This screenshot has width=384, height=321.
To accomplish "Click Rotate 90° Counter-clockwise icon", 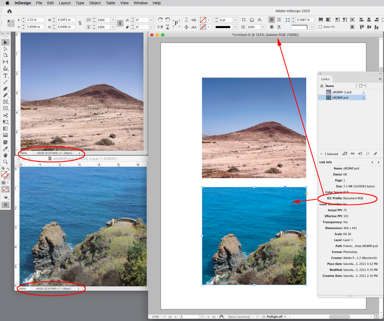I will 168,20.
